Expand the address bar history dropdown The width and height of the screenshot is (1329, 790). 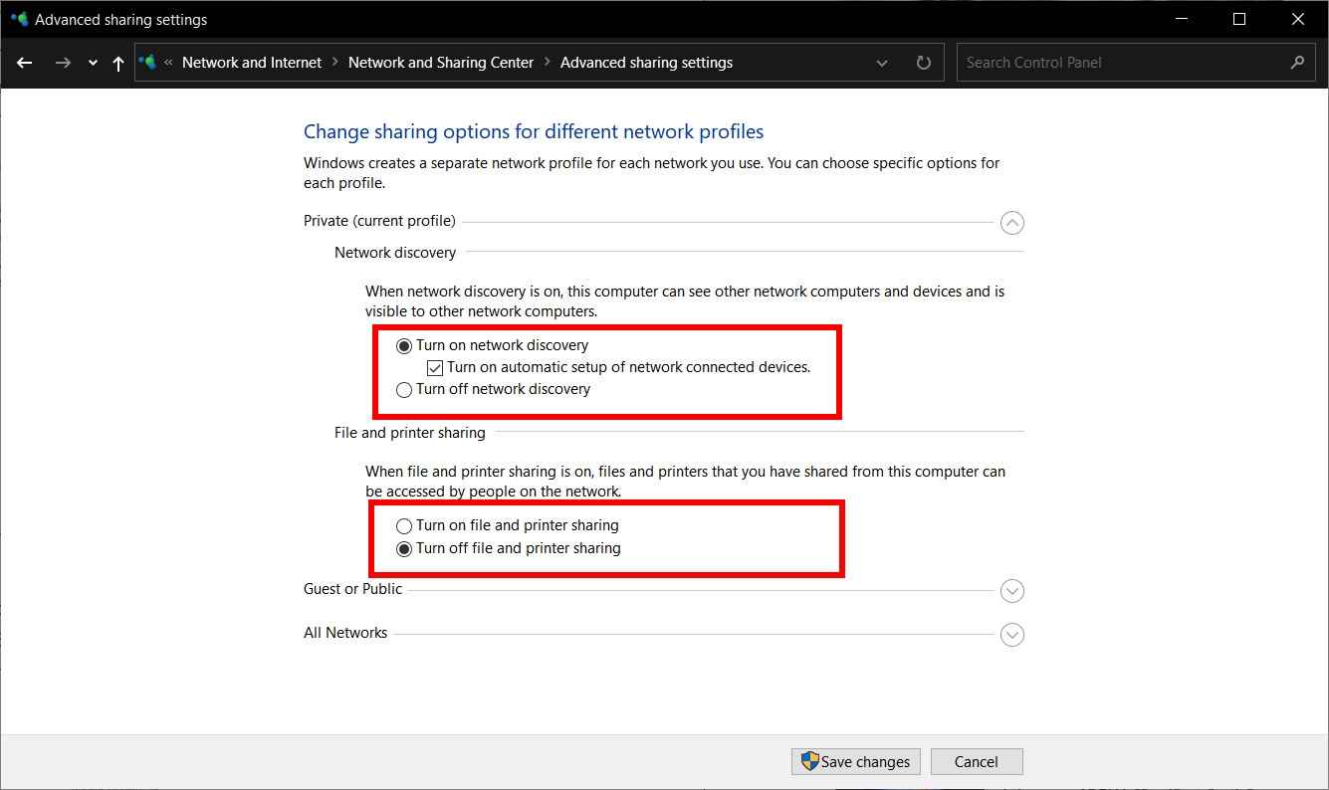point(882,63)
